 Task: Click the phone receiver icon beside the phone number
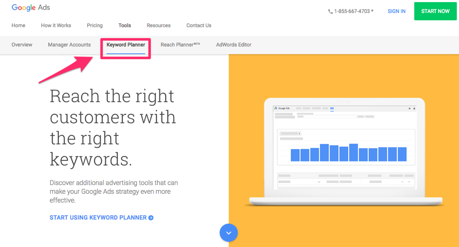coord(330,11)
